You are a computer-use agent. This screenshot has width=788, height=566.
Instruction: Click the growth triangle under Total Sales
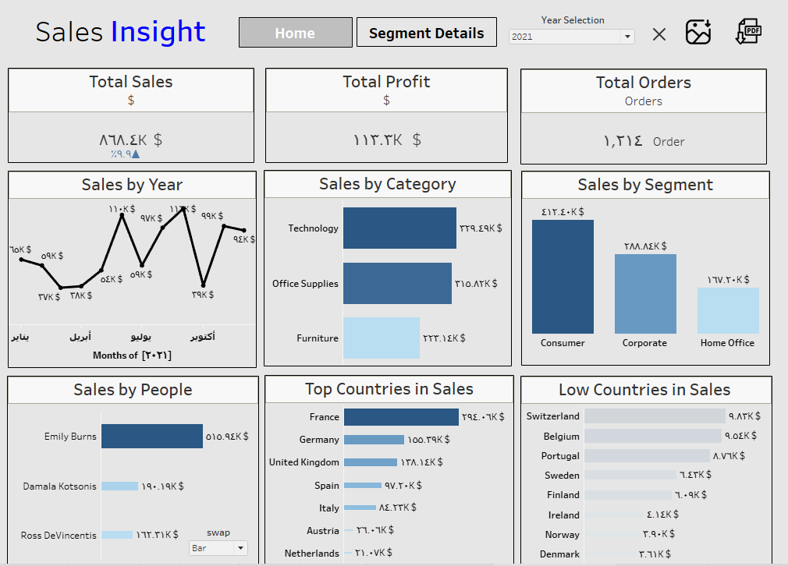click(135, 154)
